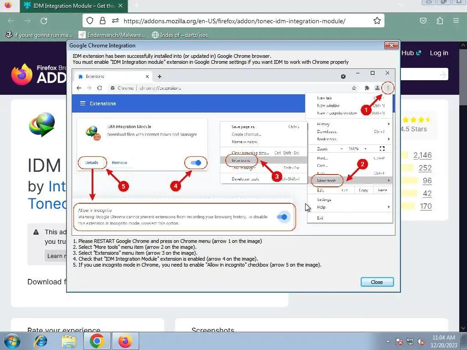467x350 pixels.
Task: Go back one page in Firefox
Action: [x=11, y=21]
